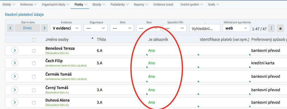Select checkbox for Benešová Tereza
The height and width of the screenshot is (109, 287).
click(34, 51)
